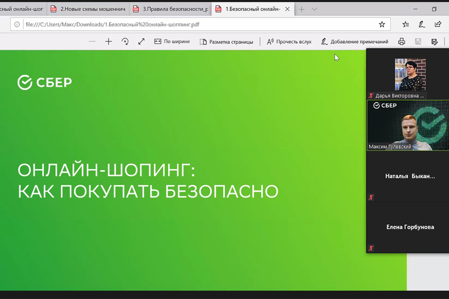Close the 1.Безопасный онлайн tab
The height and width of the screenshot is (299, 449).
[x=287, y=9]
